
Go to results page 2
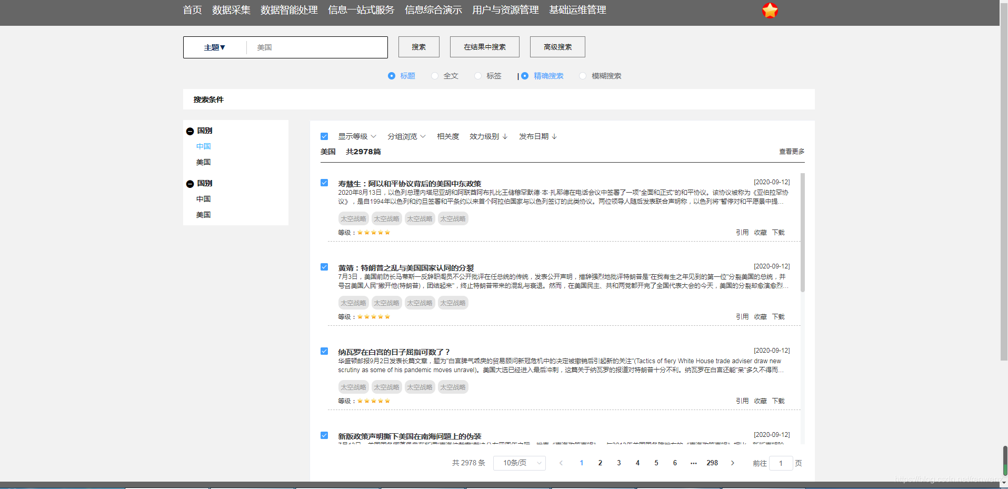click(600, 463)
